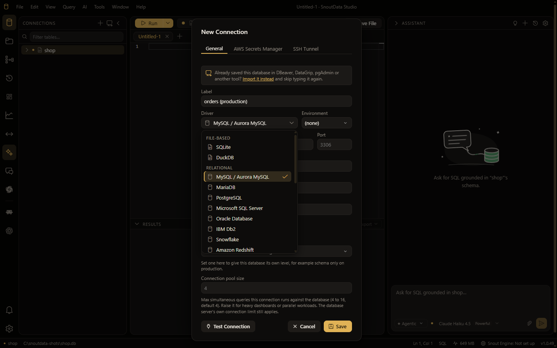Open the Claude Haiku 4.5 model dropdown
557x348 pixels.
(x=468, y=324)
